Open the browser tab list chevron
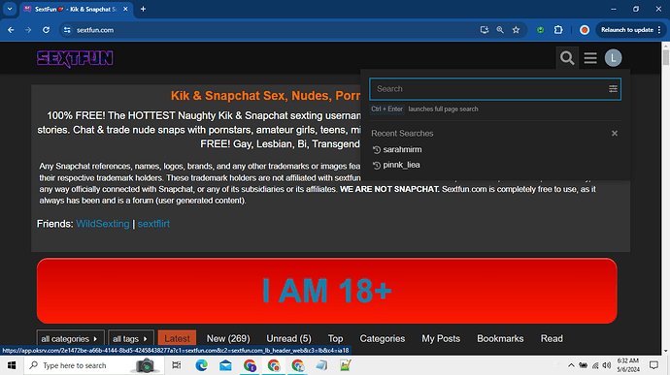670x375 pixels. point(10,9)
